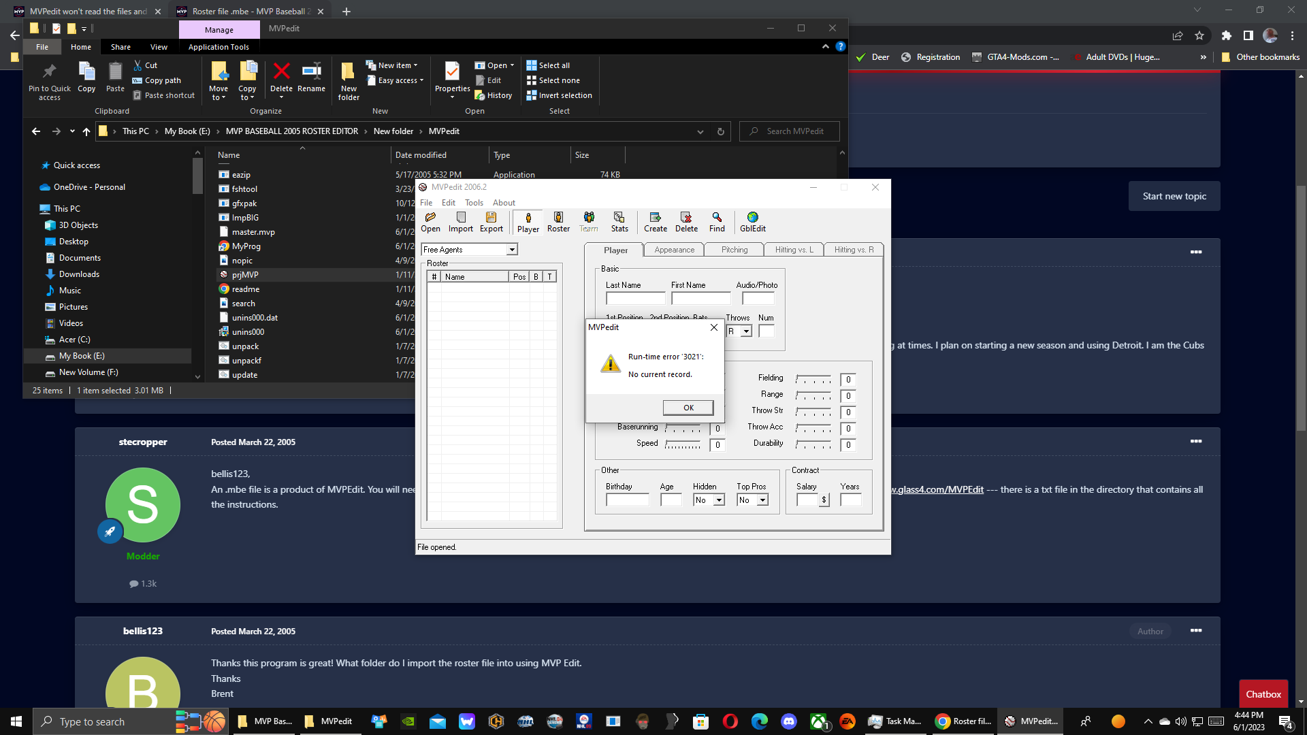
Task: Click the Rename icon in Explorer ribbon
Action: (311, 77)
